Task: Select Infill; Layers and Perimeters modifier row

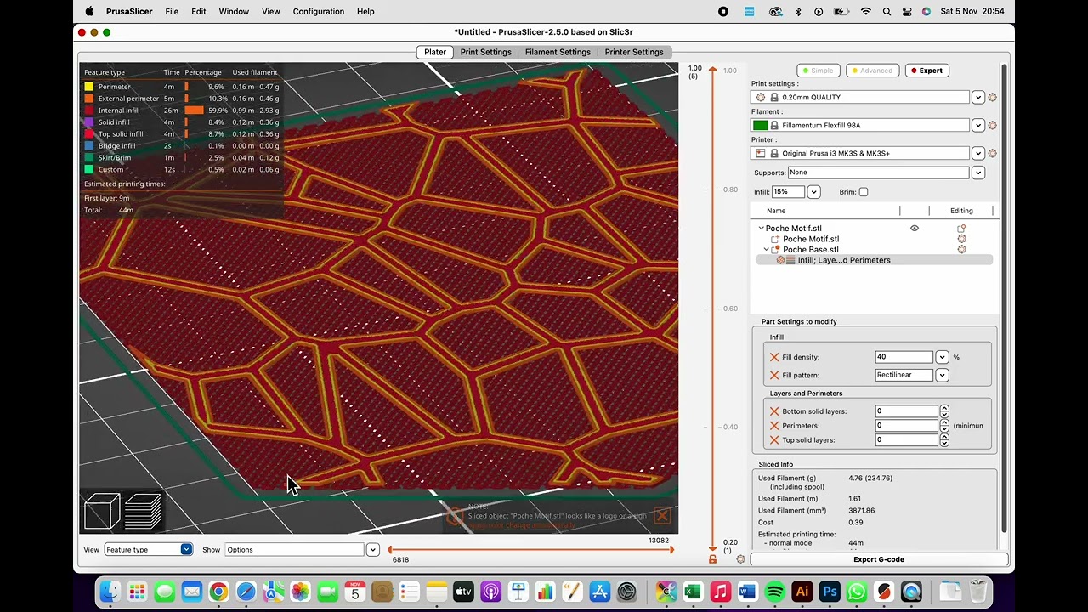Action: [874, 260]
